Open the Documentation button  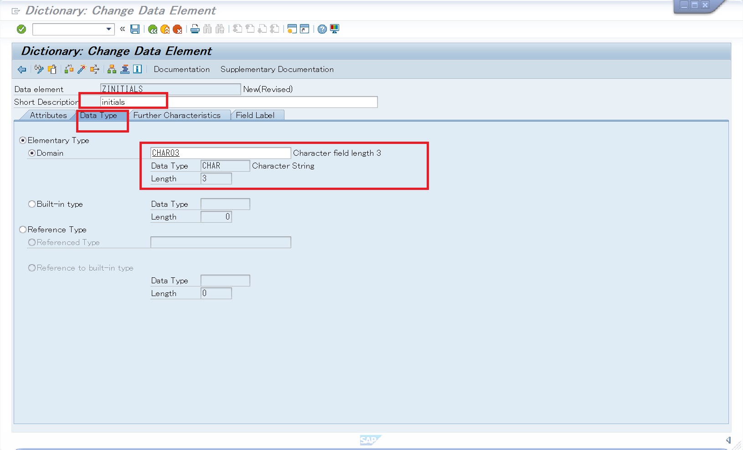point(181,69)
